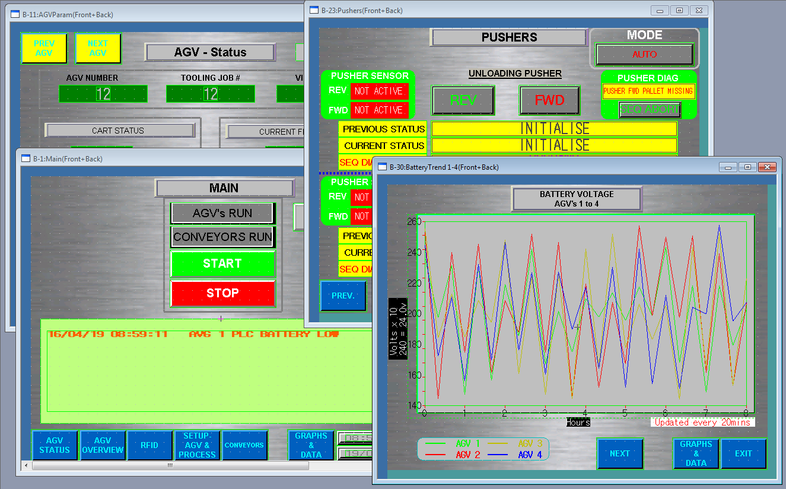Click B-23:Pushers window title bar icon
This screenshot has width=786, height=489.
point(313,10)
